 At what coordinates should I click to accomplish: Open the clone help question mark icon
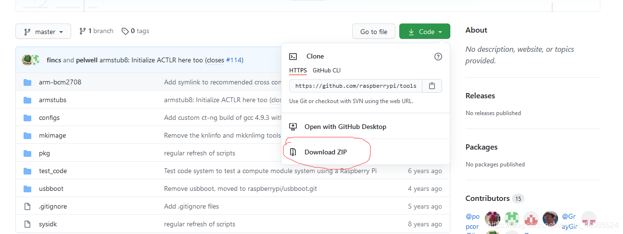pyautogui.click(x=438, y=57)
